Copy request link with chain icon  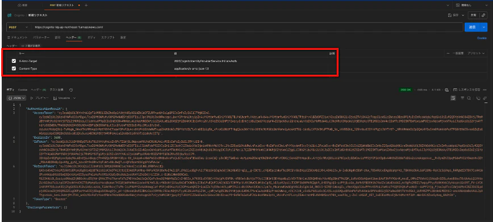click(x=483, y=15)
